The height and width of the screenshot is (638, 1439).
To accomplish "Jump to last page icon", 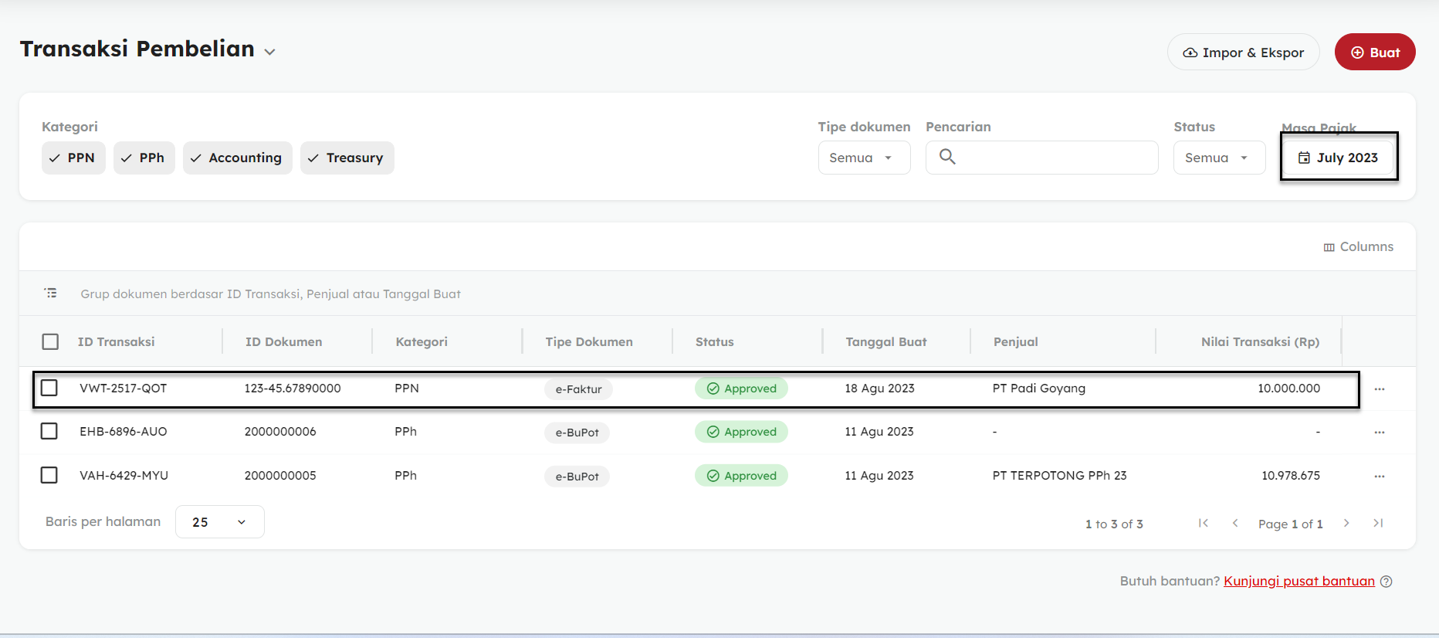I will click(1378, 524).
